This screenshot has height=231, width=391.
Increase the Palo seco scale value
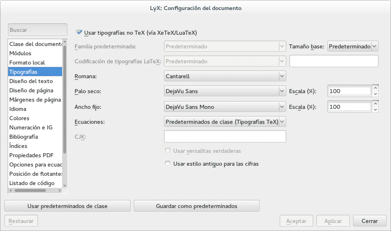[x=376, y=87]
